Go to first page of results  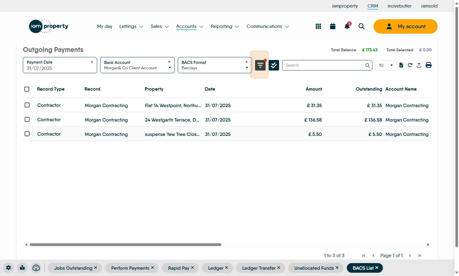pyautogui.click(x=364, y=256)
